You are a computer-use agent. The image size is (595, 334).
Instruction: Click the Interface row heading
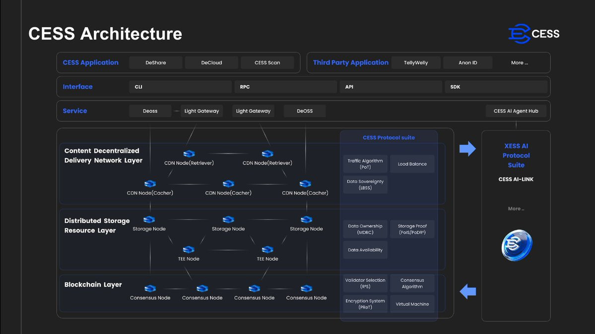78,87
